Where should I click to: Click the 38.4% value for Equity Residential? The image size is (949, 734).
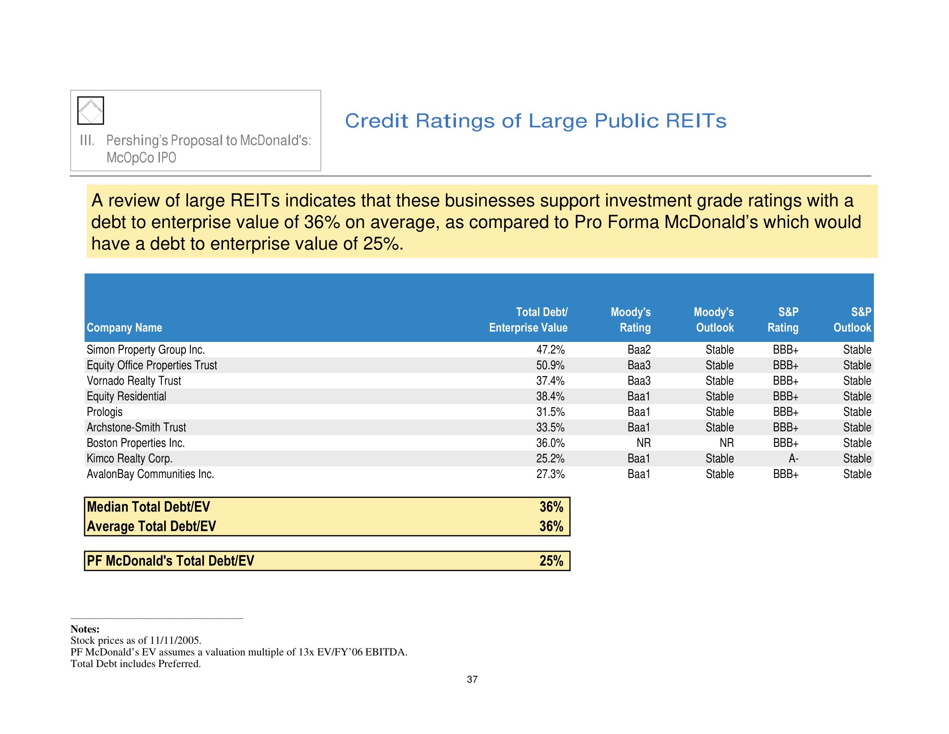[550, 396]
